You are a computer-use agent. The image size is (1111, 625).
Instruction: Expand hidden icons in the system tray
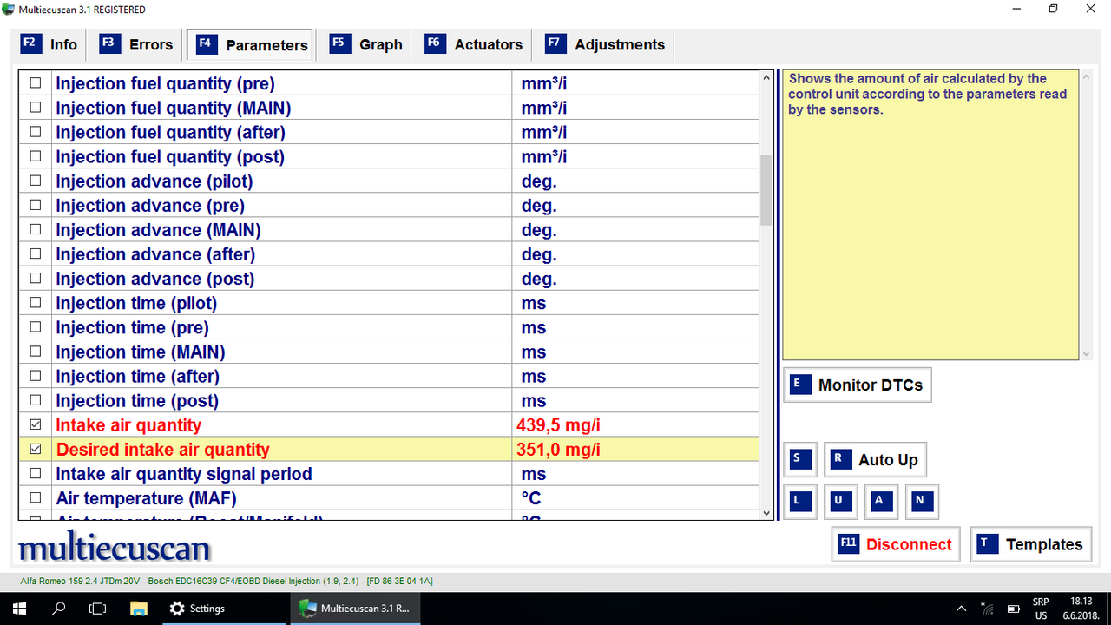point(962,608)
